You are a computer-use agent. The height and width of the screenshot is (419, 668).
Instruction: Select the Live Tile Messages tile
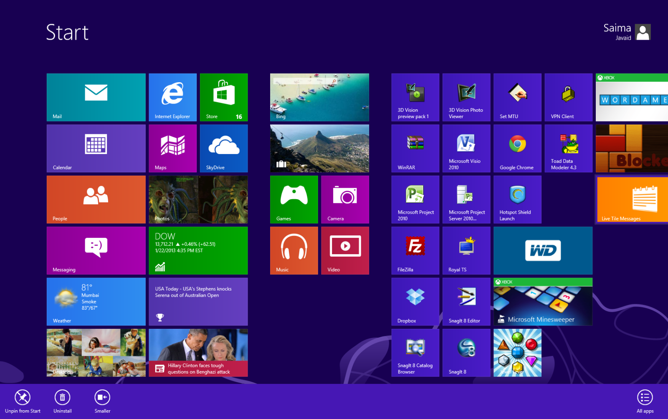(x=633, y=199)
